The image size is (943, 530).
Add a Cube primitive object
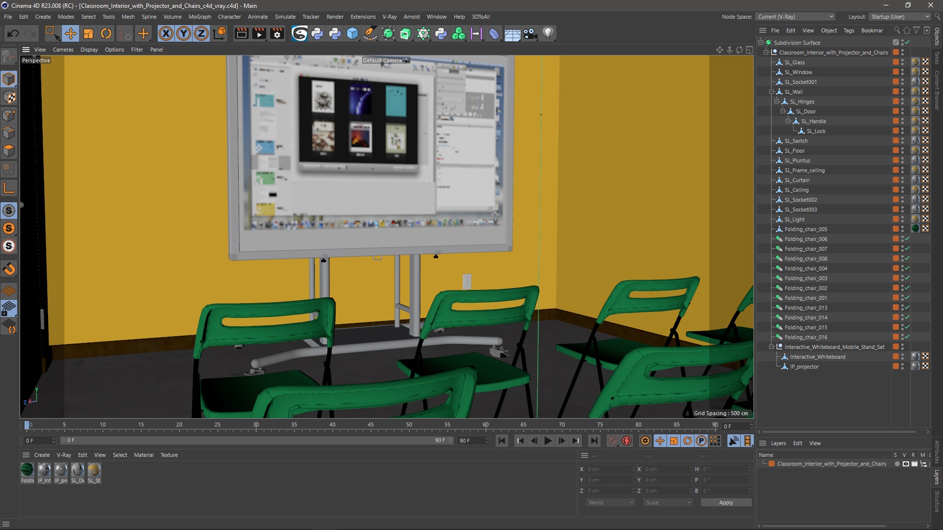pos(352,33)
